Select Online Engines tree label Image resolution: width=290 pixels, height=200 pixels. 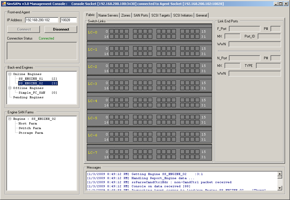(27, 74)
